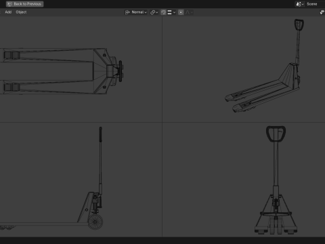
Task: Open the pivot point dropdown
Action: click(x=154, y=12)
